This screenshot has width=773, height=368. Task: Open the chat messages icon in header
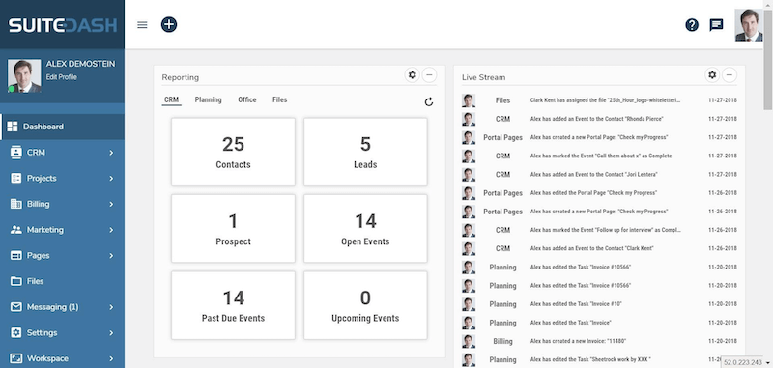tap(716, 25)
